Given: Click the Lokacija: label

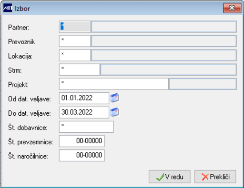Looking at the screenshot, I should coord(20,56).
